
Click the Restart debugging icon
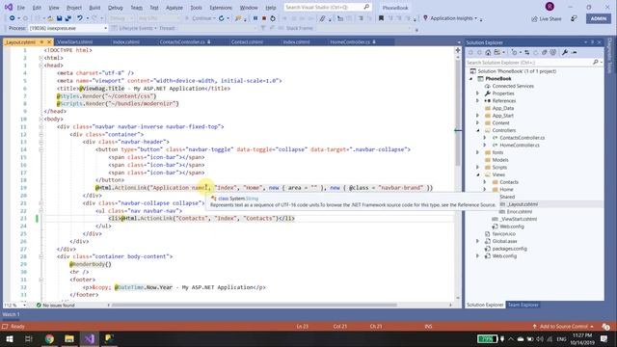click(x=273, y=18)
